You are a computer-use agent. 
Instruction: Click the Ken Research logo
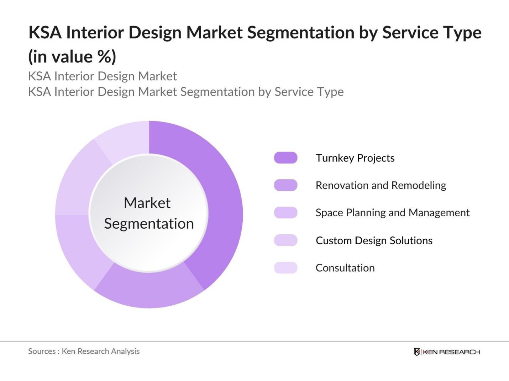447,352
